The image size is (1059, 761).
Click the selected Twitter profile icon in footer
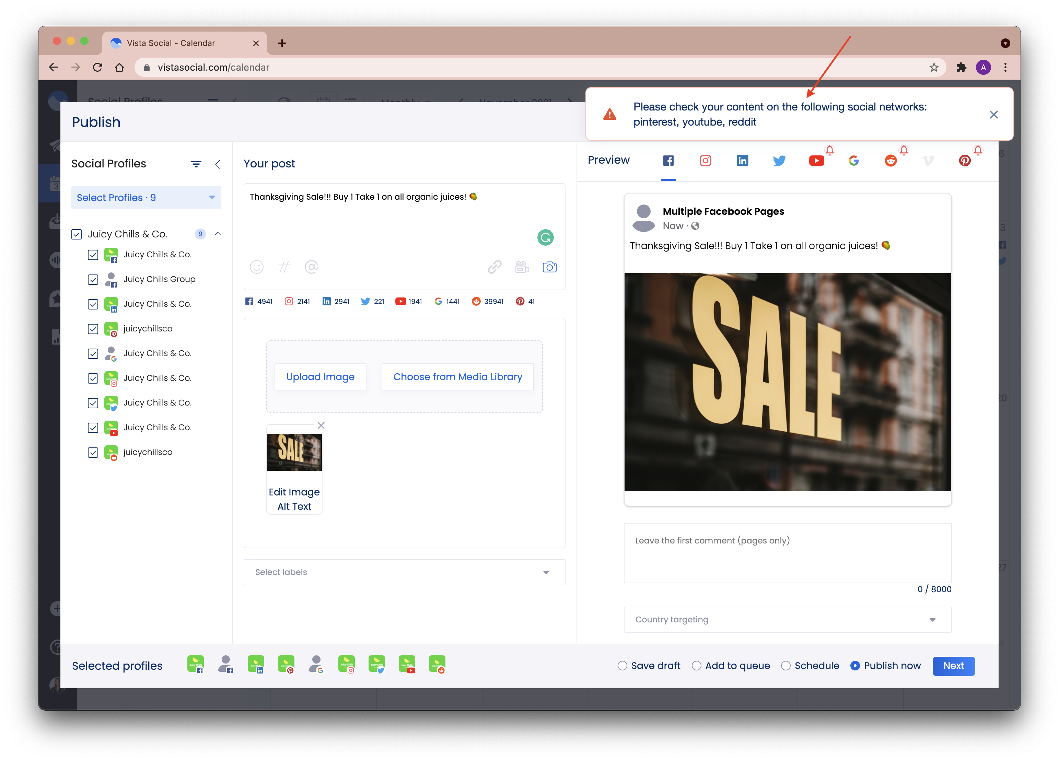[x=377, y=664]
